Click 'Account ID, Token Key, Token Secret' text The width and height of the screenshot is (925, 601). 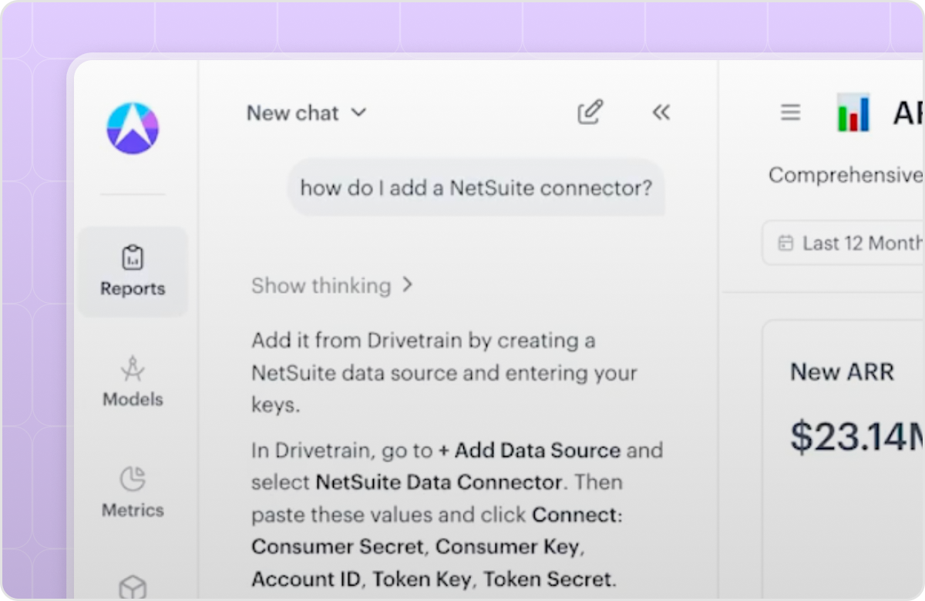[432, 579]
